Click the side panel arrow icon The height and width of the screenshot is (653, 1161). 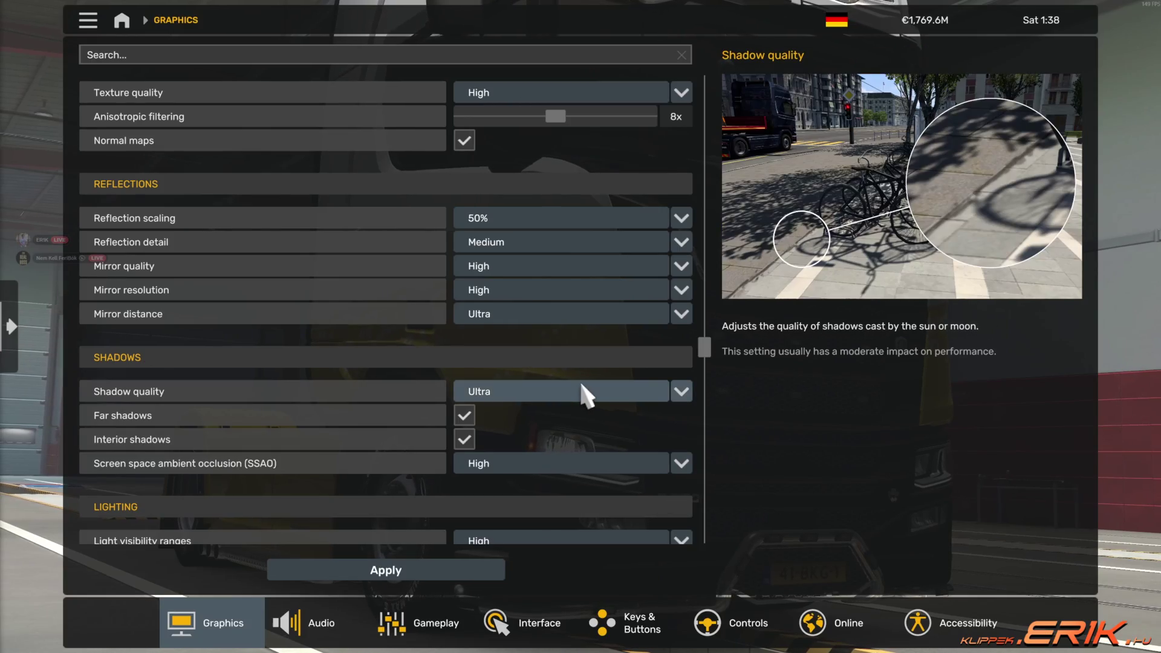coord(11,327)
